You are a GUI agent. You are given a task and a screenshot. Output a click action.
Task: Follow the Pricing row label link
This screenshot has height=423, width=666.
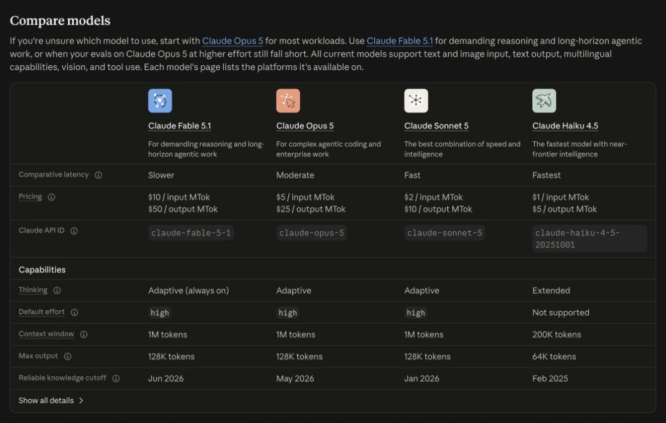(30, 197)
